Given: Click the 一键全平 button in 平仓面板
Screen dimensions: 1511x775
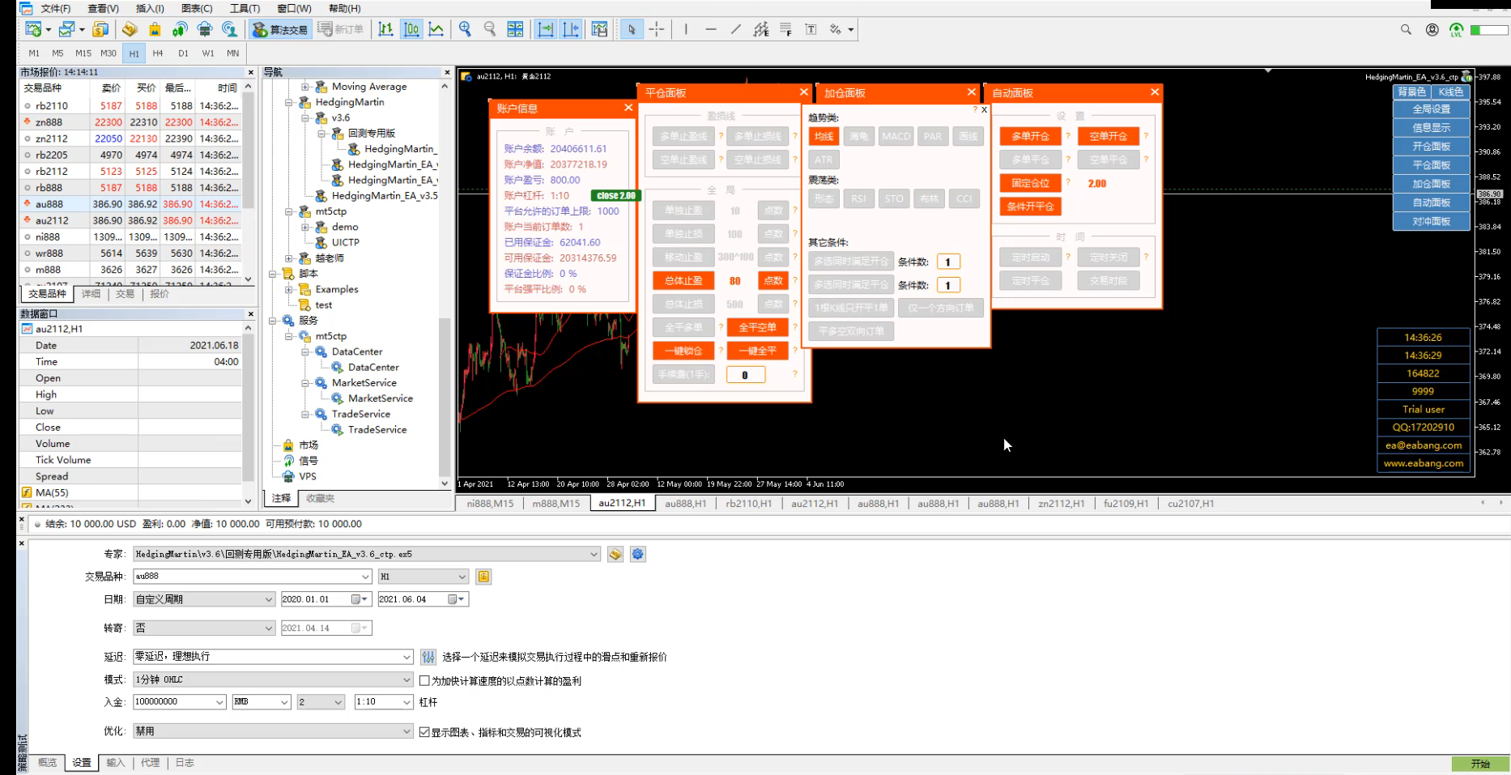Looking at the screenshot, I should click(757, 351).
